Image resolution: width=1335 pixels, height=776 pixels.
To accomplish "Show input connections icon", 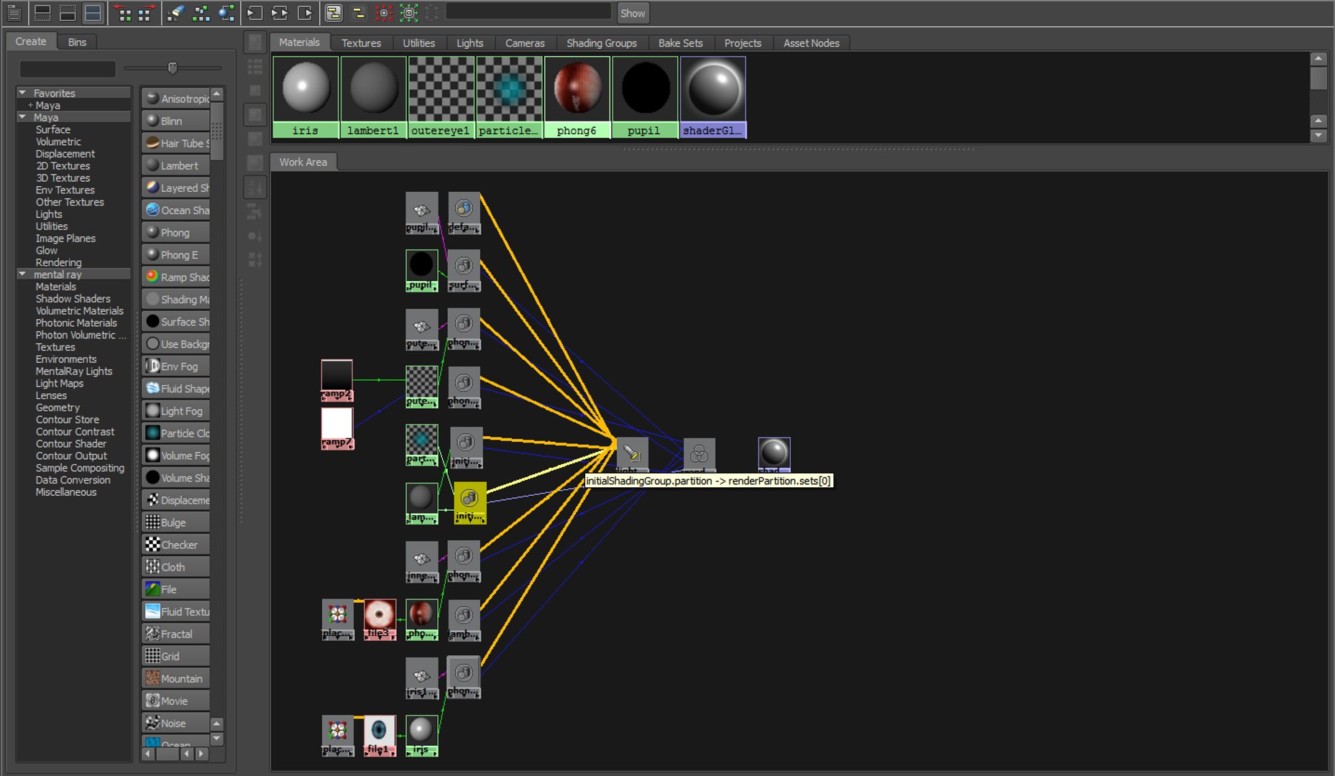I will 254,13.
